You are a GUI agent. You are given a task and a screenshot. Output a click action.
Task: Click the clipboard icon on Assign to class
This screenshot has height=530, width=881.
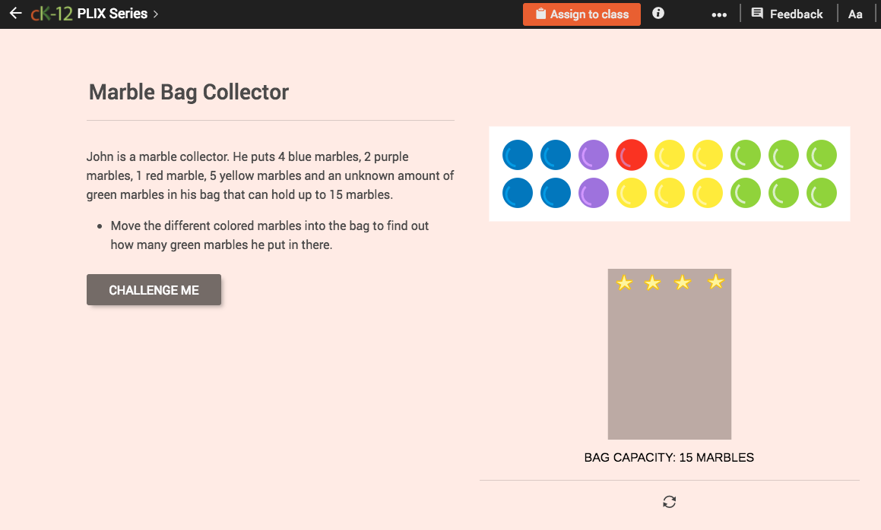540,14
